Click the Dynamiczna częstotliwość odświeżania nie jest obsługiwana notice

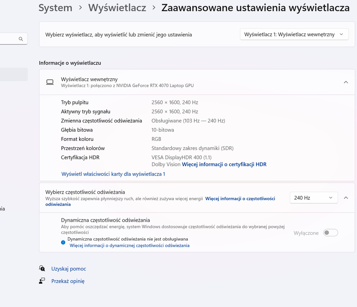pos(128,239)
